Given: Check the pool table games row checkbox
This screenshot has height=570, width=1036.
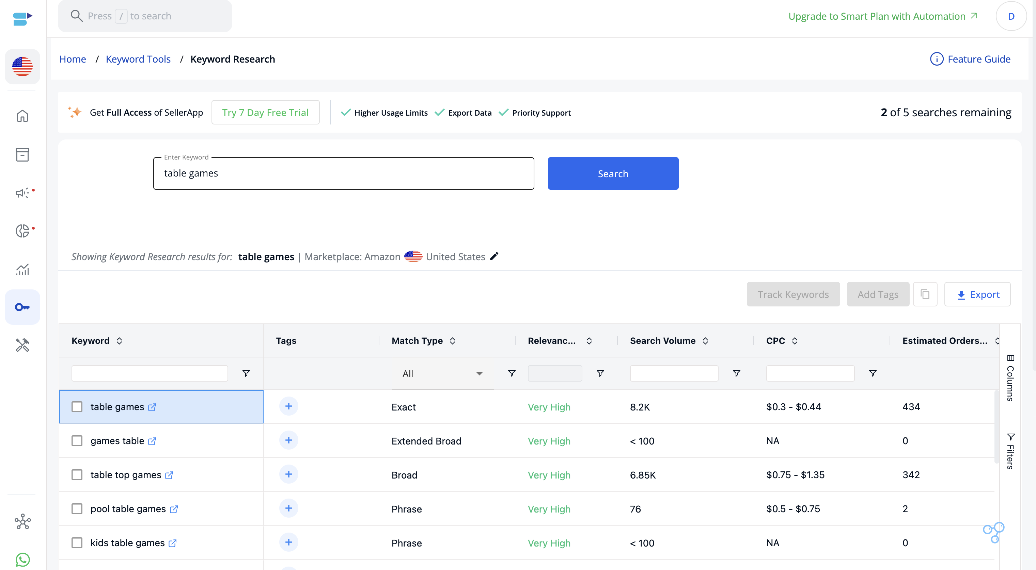Looking at the screenshot, I should pyautogui.click(x=77, y=509).
